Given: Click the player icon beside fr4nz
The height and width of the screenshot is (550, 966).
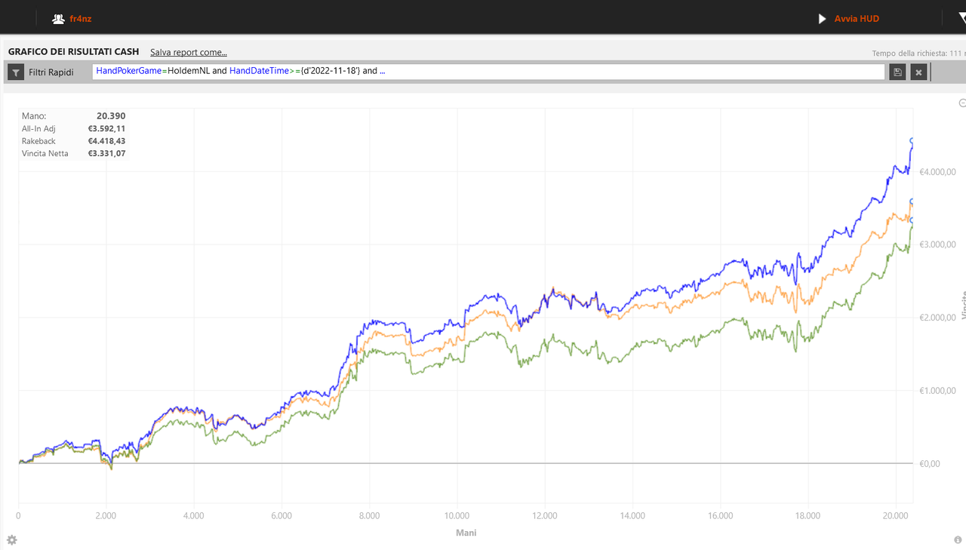Looking at the screenshot, I should [58, 19].
